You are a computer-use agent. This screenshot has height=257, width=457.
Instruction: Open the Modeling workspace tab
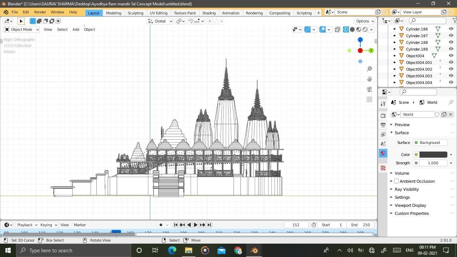click(113, 13)
